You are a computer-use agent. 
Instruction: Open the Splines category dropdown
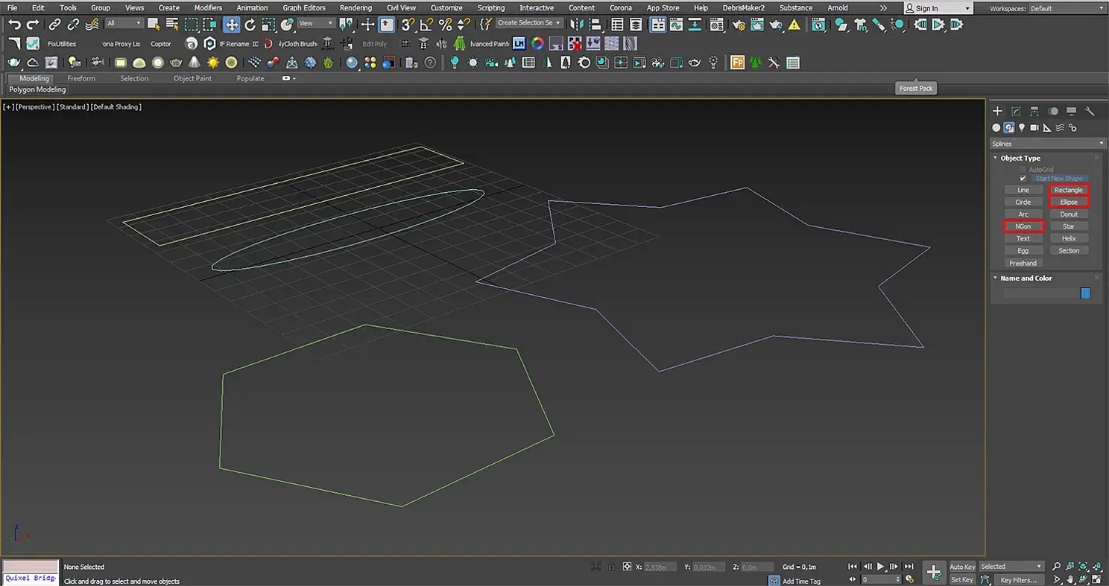click(x=1047, y=144)
